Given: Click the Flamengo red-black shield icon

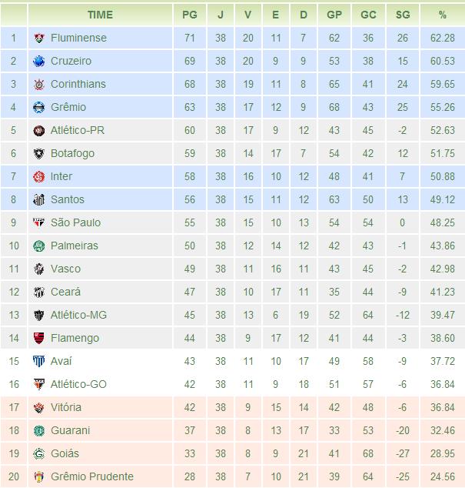Looking at the screenshot, I should pos(39,338).
